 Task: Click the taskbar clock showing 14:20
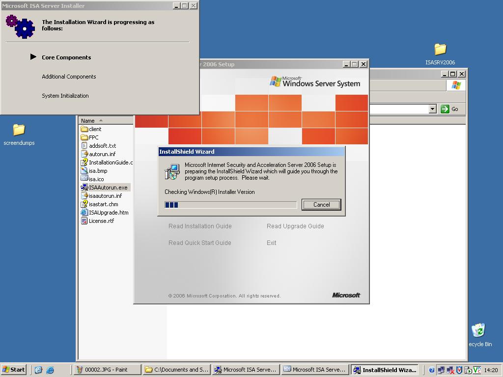pyautogui.click(x=491, y=370)
